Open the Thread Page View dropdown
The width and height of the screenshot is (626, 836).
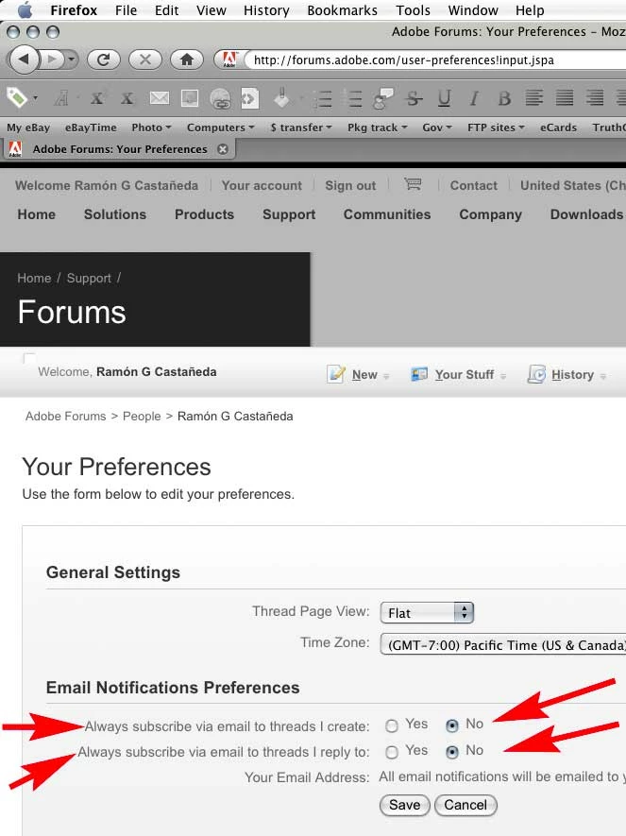pyautogui.click(x=427, y=613)
